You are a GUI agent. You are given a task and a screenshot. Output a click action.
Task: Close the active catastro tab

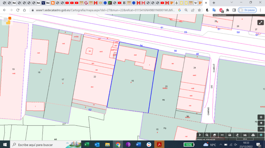click(x=206, y=3)
